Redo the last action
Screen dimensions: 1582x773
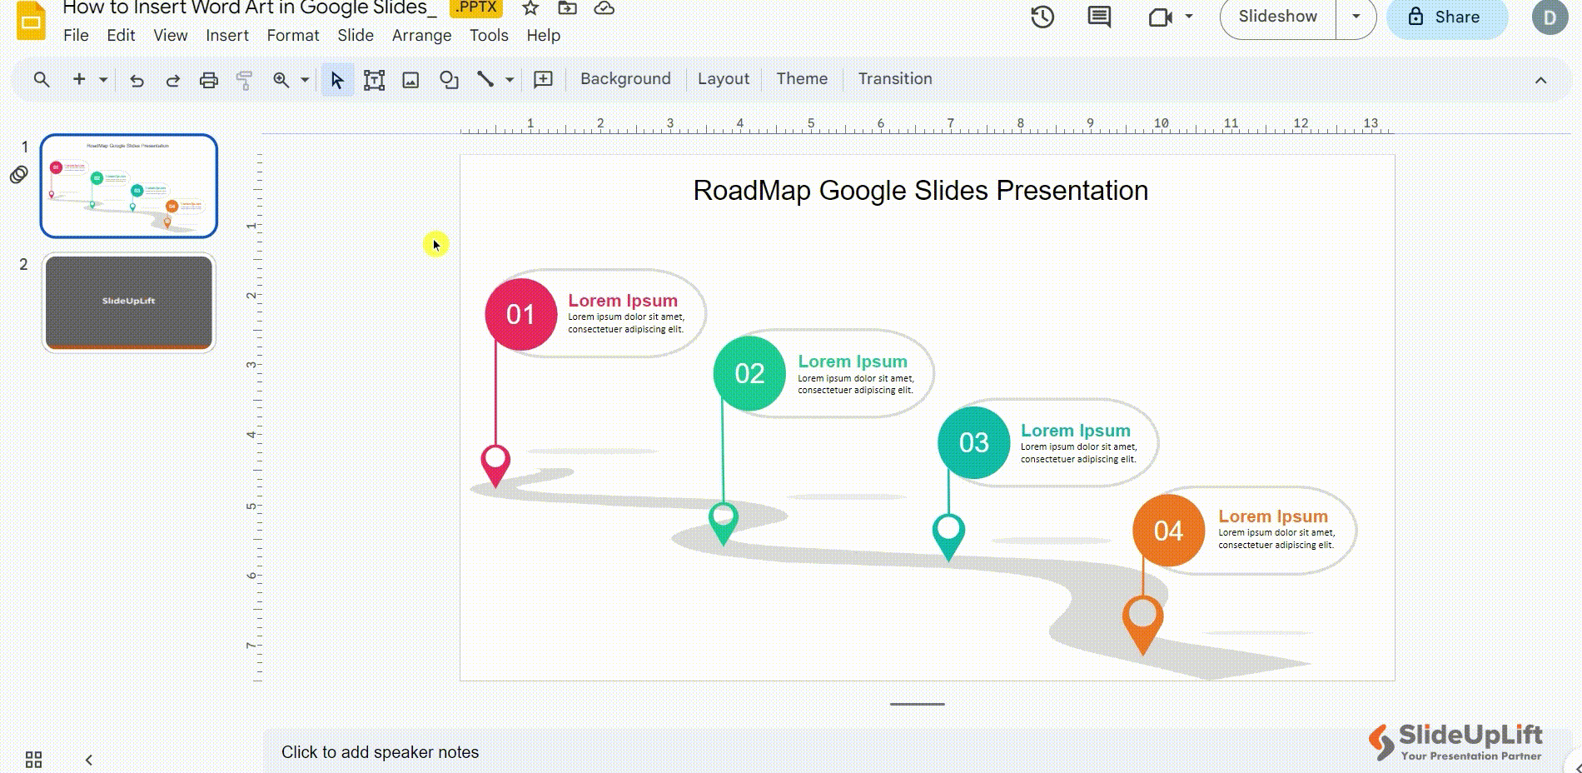[x=173, y=80]
